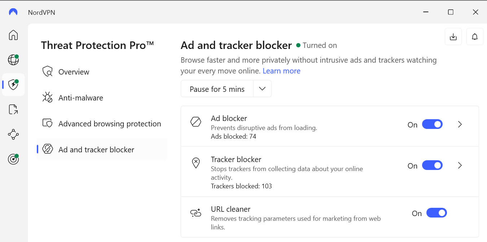
Task: Toggle the Ad blocker switch off
Action: 432,124
